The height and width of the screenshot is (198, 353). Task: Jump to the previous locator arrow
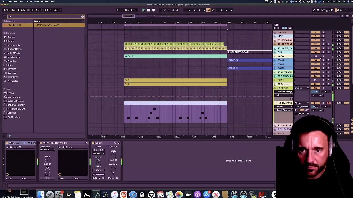275,28
